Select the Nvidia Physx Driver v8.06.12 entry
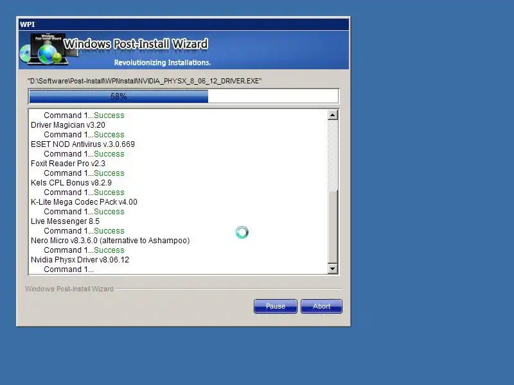Image resolution: width=514 pixels, height=385 pixels. 80,260
